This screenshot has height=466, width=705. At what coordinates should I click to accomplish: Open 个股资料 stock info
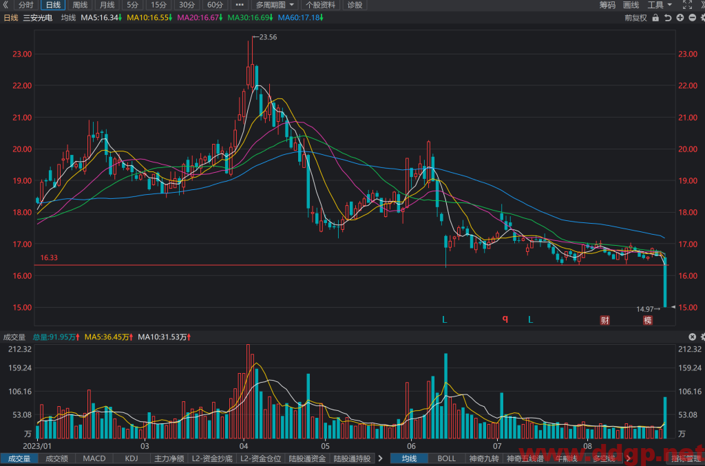(320, 5)
